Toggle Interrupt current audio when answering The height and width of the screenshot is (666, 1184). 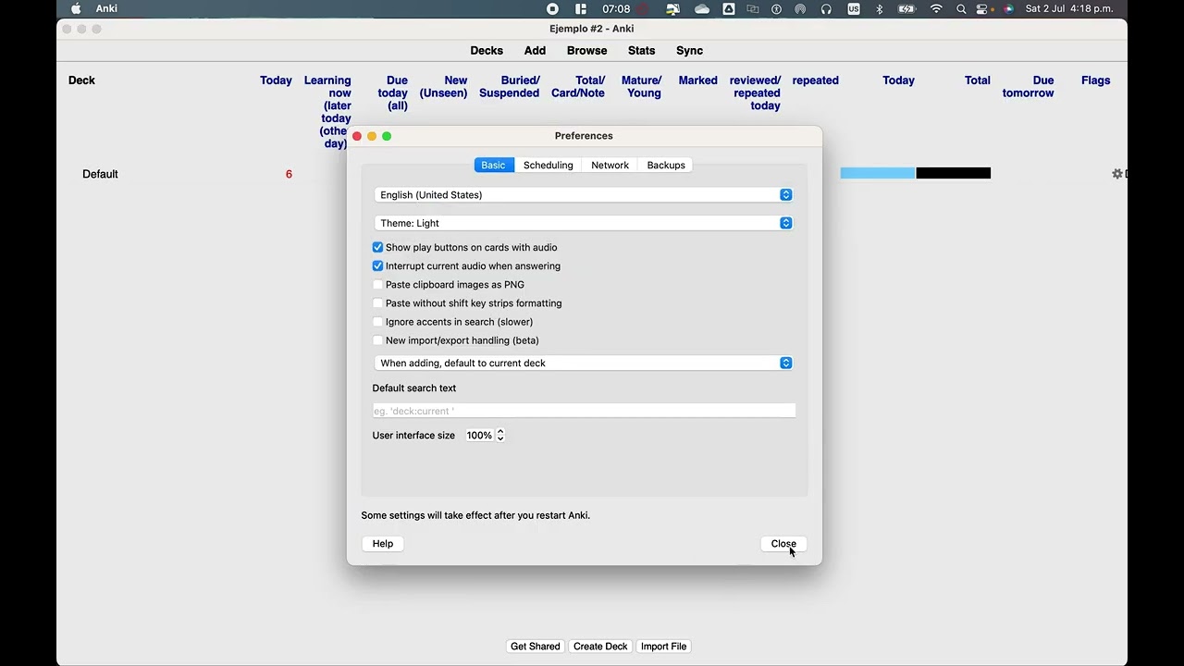[x=377, y=265]
